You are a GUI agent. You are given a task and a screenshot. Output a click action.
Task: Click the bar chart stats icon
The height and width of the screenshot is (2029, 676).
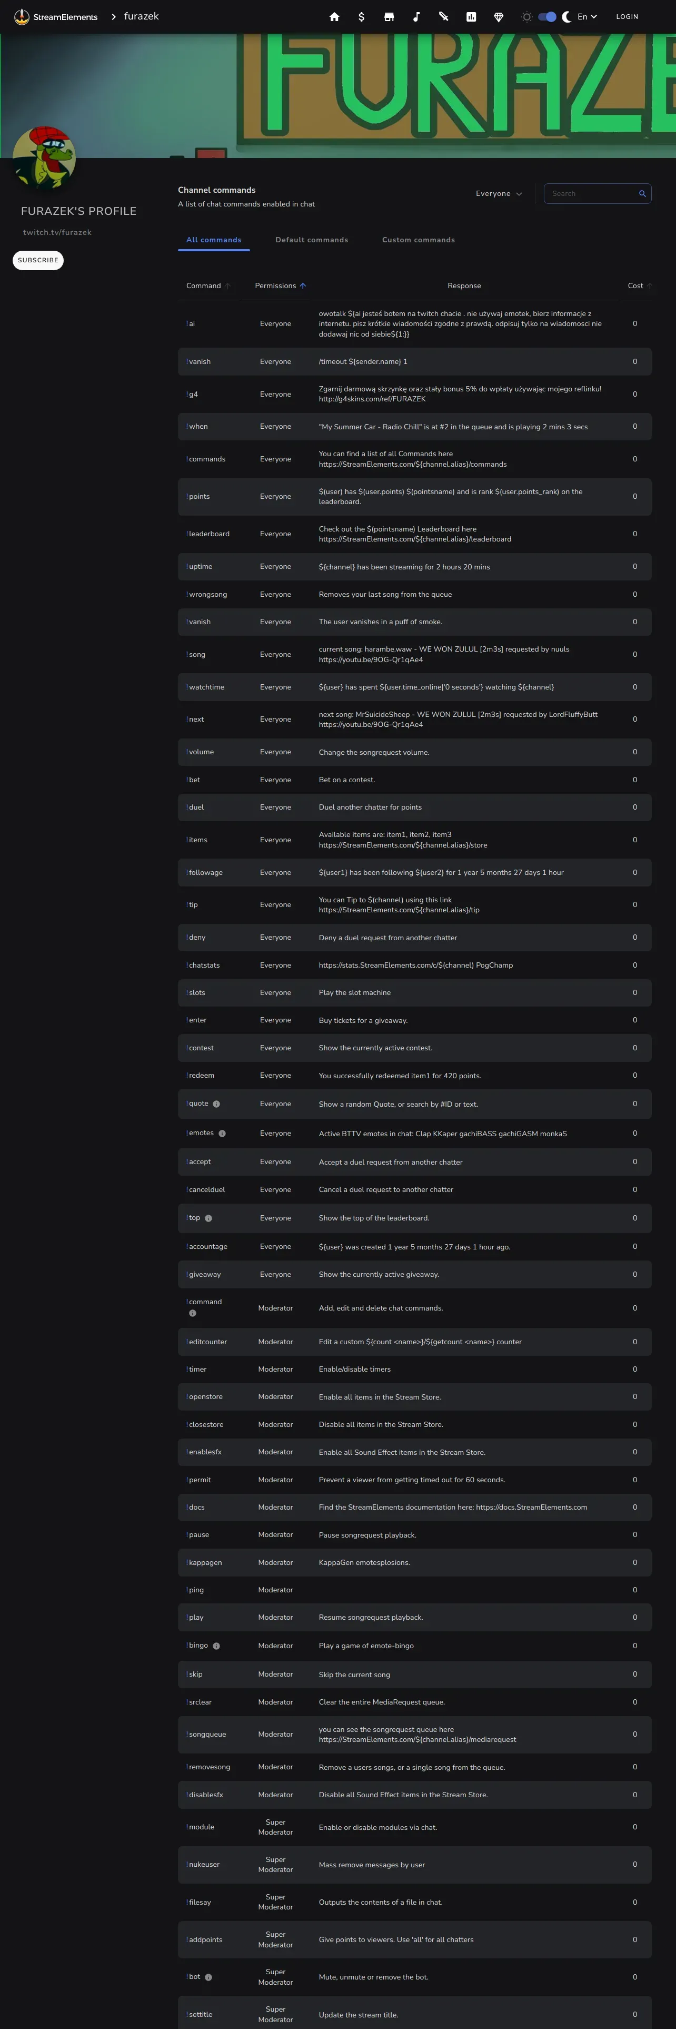(x=471, y=16)
